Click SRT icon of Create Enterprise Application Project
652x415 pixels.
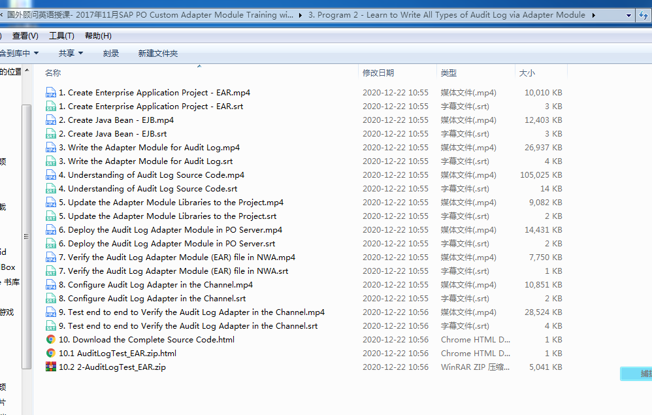pos(51,106)
